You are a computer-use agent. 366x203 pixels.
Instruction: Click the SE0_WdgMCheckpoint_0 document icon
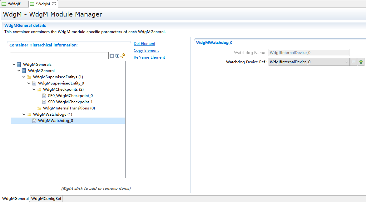tap(44, 96)
